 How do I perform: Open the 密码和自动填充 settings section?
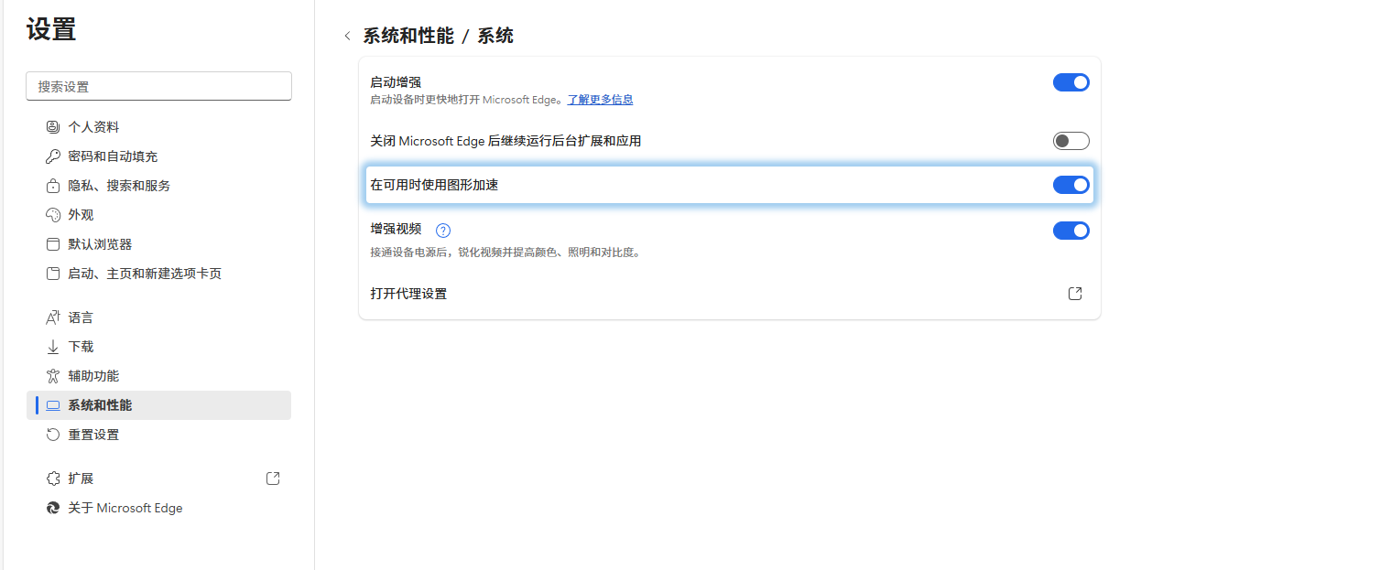click(158, 156)
